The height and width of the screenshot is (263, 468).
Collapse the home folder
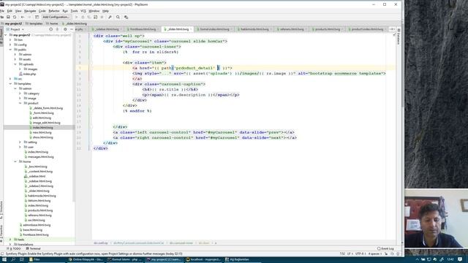tap(15, 161)
